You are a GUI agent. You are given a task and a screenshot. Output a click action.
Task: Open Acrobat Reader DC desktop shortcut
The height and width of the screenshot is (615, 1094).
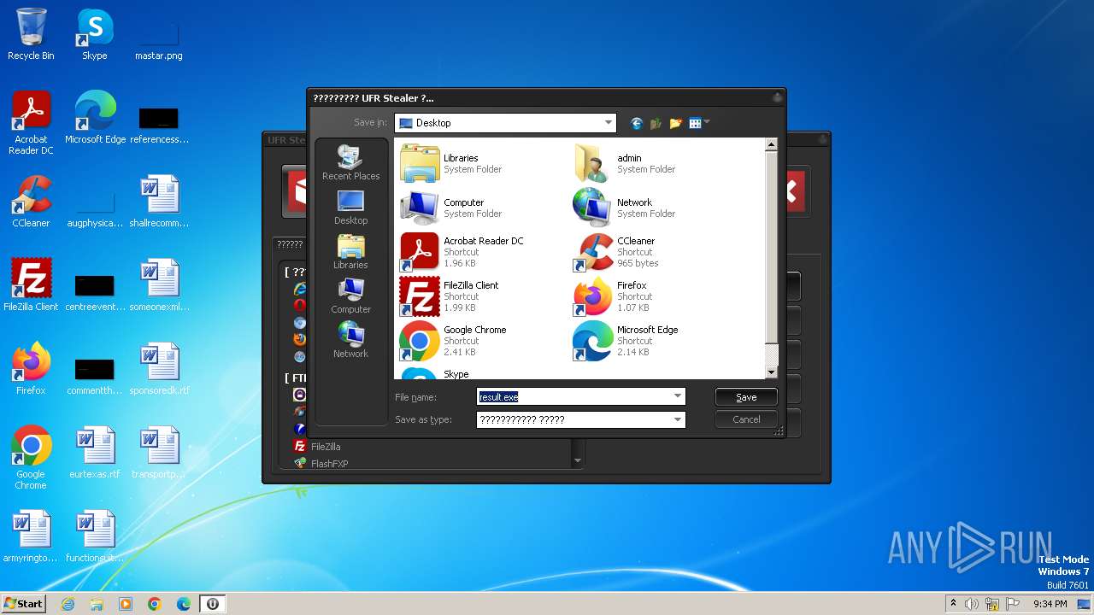coord(31,123)
